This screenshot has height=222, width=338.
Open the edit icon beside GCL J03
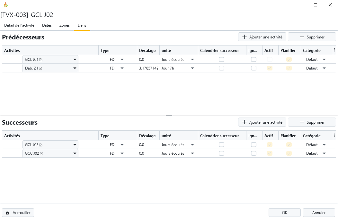41,145
